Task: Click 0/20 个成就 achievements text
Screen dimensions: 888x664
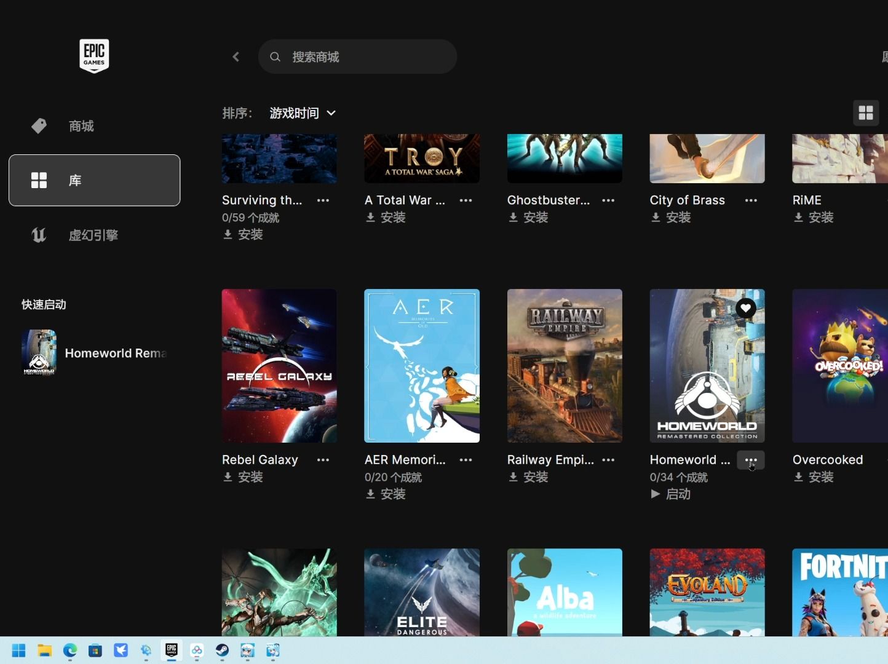Action: (x=393, y=477)
